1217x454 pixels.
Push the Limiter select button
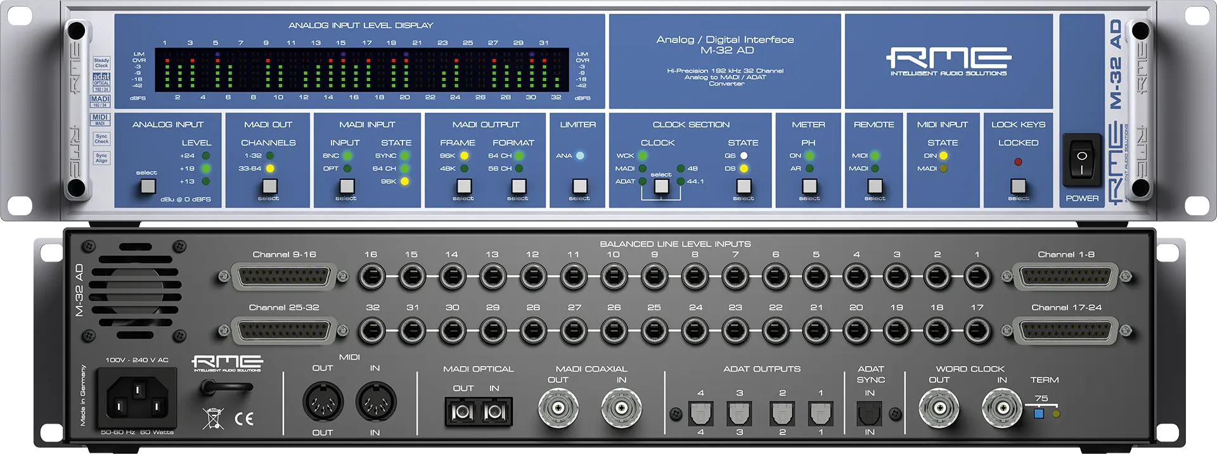(579, 186)
